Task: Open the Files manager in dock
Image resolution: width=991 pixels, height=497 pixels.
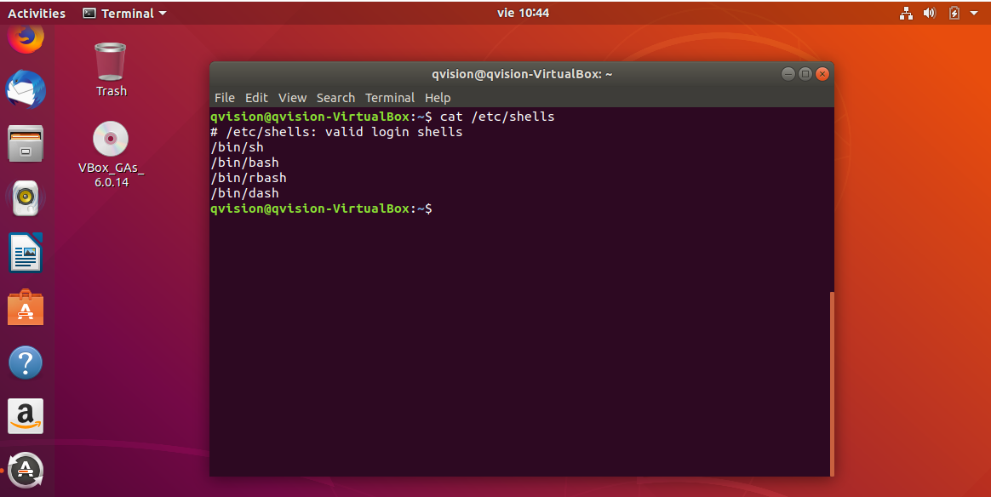Action: (26, 143)
